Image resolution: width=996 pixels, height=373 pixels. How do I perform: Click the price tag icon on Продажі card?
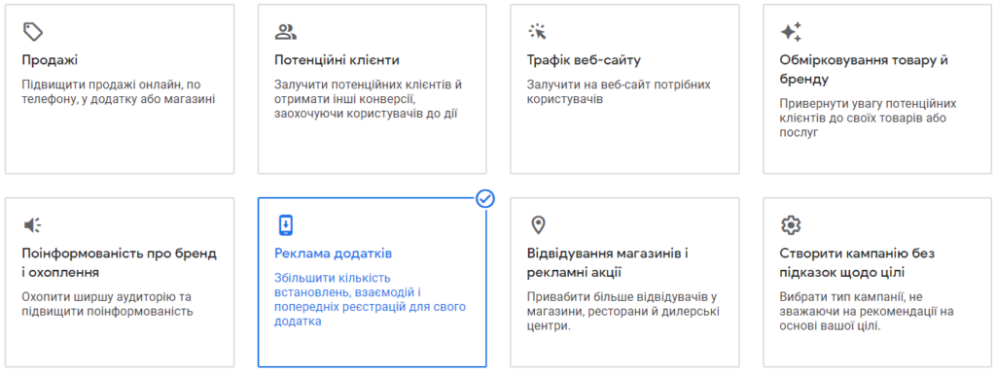point(32,31)
